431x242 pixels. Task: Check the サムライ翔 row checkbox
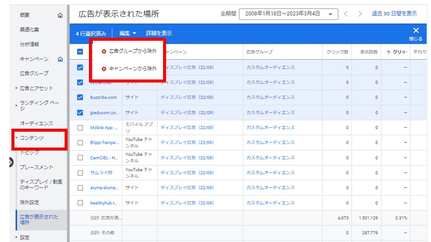coord(80,173)
